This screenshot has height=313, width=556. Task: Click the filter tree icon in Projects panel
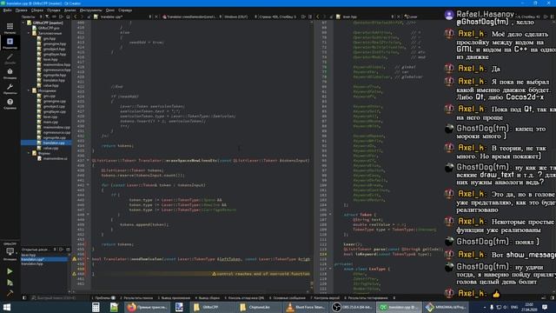(x=47, y=17)
